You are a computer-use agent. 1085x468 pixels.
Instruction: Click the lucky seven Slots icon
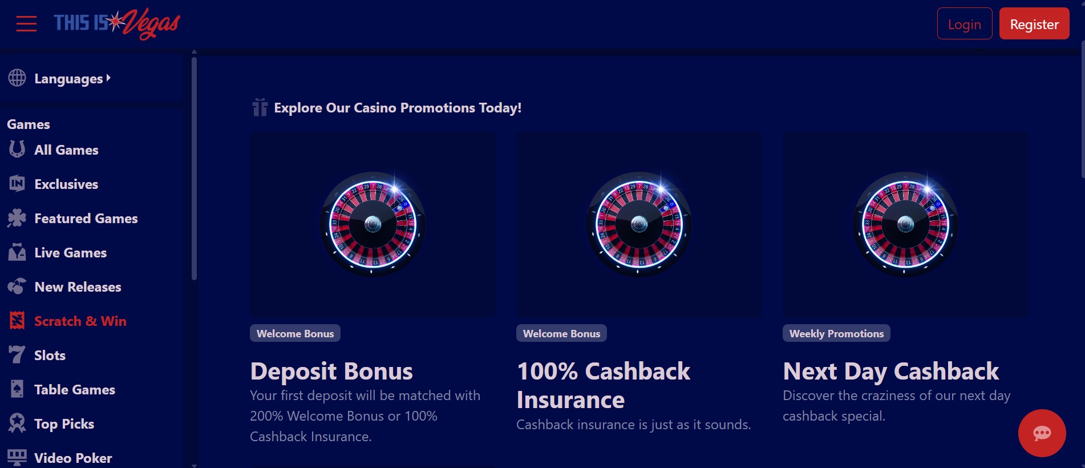pyautogui.click(x=17, y=355)
